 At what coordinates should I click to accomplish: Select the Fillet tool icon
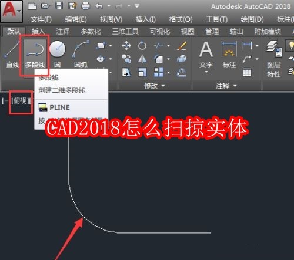click(x=159, y=59)
